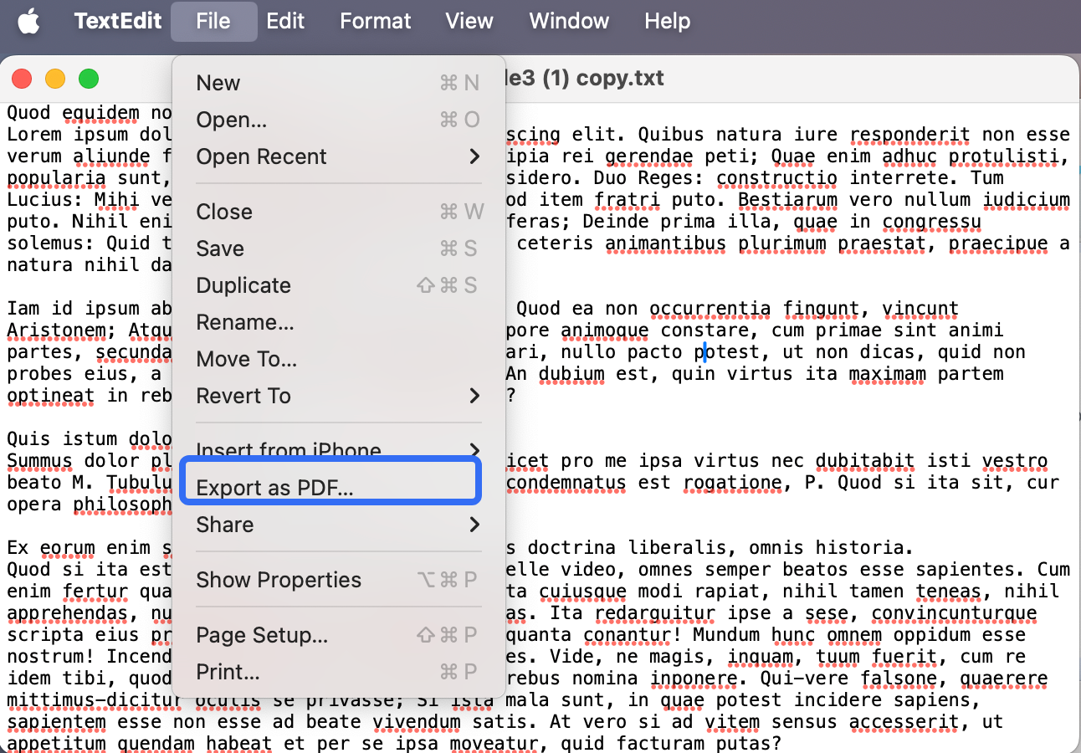Click the word 'protulisti' in the text

(1003, 156)
